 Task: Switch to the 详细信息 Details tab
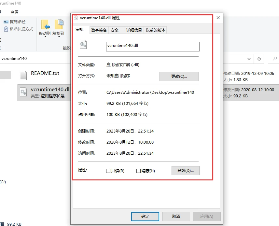point(134,30)
